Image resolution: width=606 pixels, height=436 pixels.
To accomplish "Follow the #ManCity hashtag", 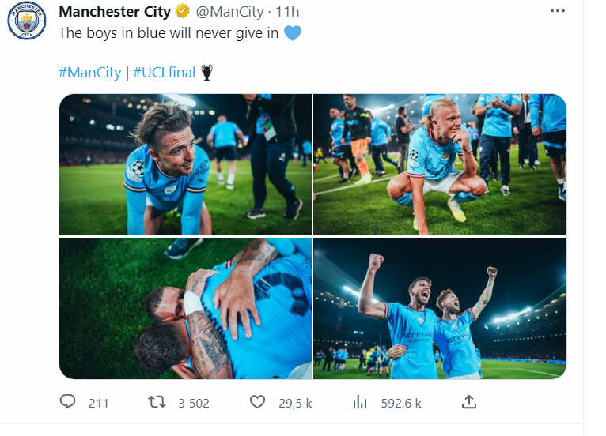I will click(x=90, y=72).
